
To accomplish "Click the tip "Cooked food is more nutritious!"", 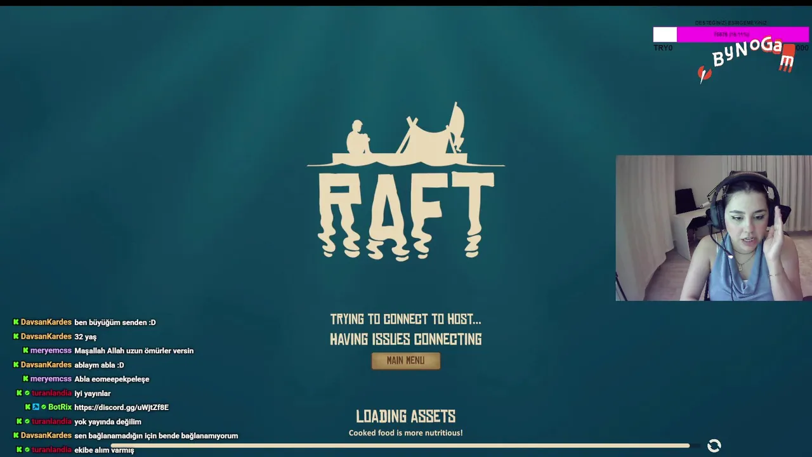I will coord(405,433).
